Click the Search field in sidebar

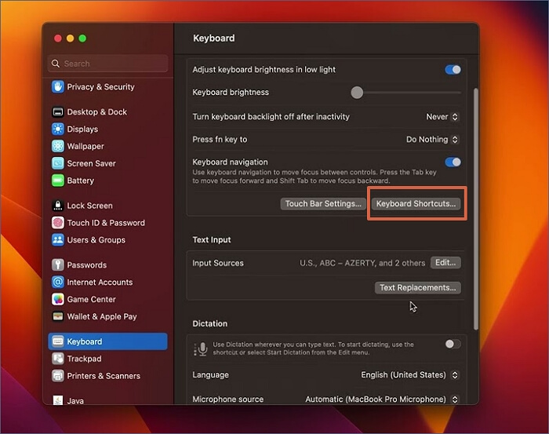[x=108, y=64]
